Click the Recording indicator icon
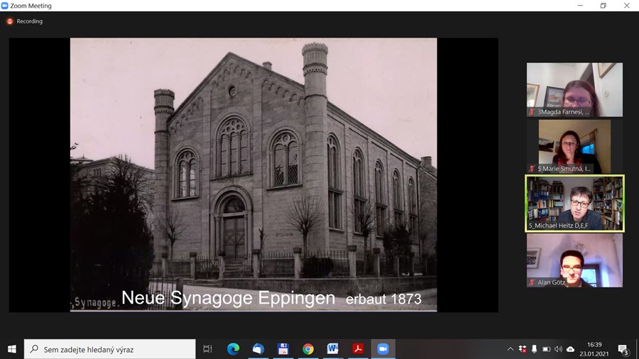The height and width of the screenshot is (359, 639). tap(10, 21)
